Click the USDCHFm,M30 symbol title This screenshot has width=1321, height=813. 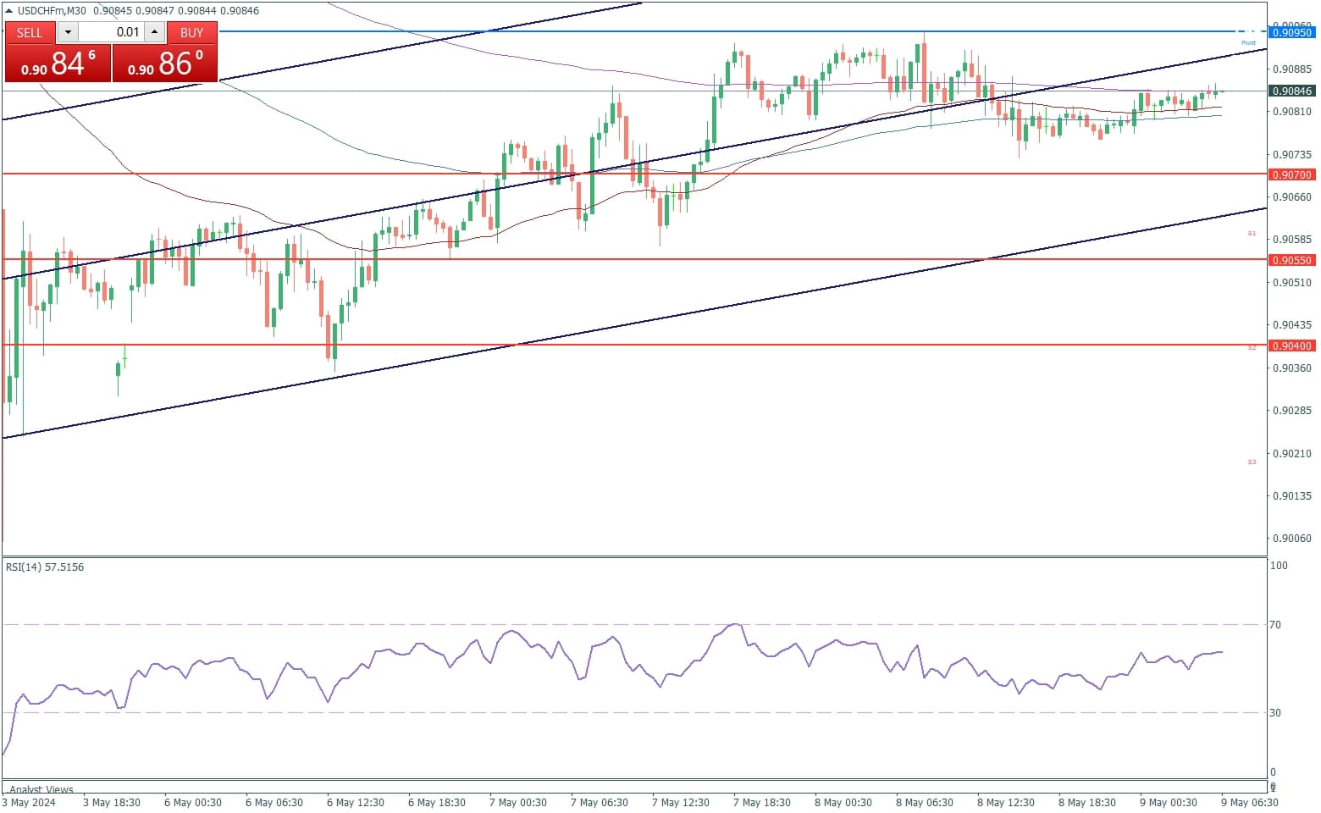tap(53, 11)
